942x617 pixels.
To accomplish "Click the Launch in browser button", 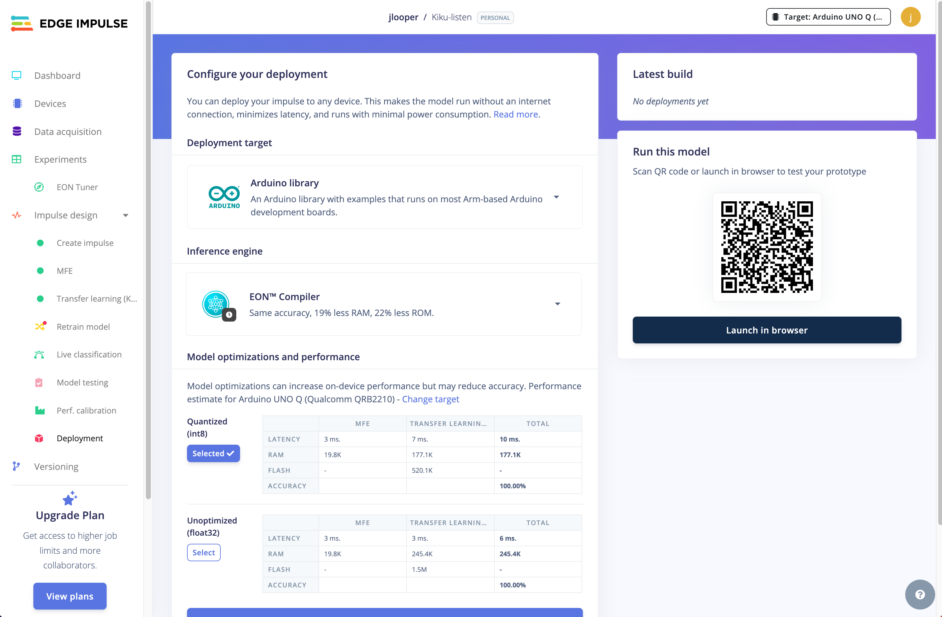I will pos(767,330).
